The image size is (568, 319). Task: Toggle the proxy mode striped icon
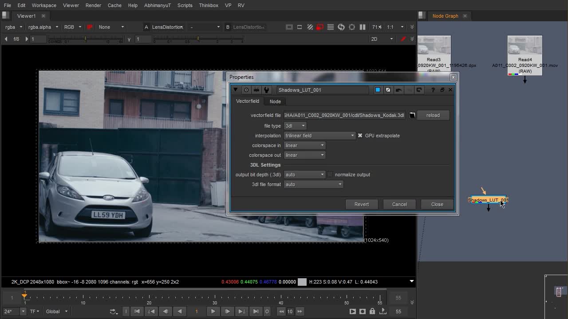point(310,27)
